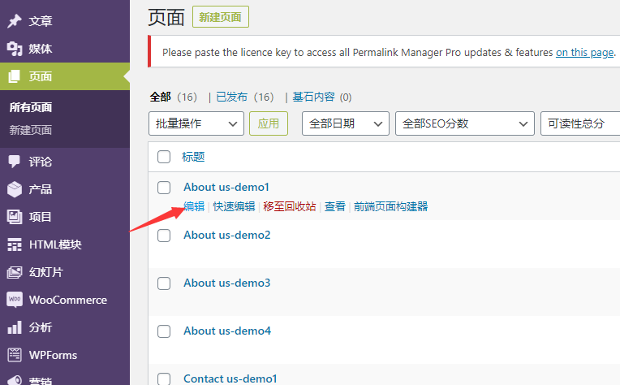
Task: Toggle the select-all checkbox beside 标题
Action: (164, 157)
